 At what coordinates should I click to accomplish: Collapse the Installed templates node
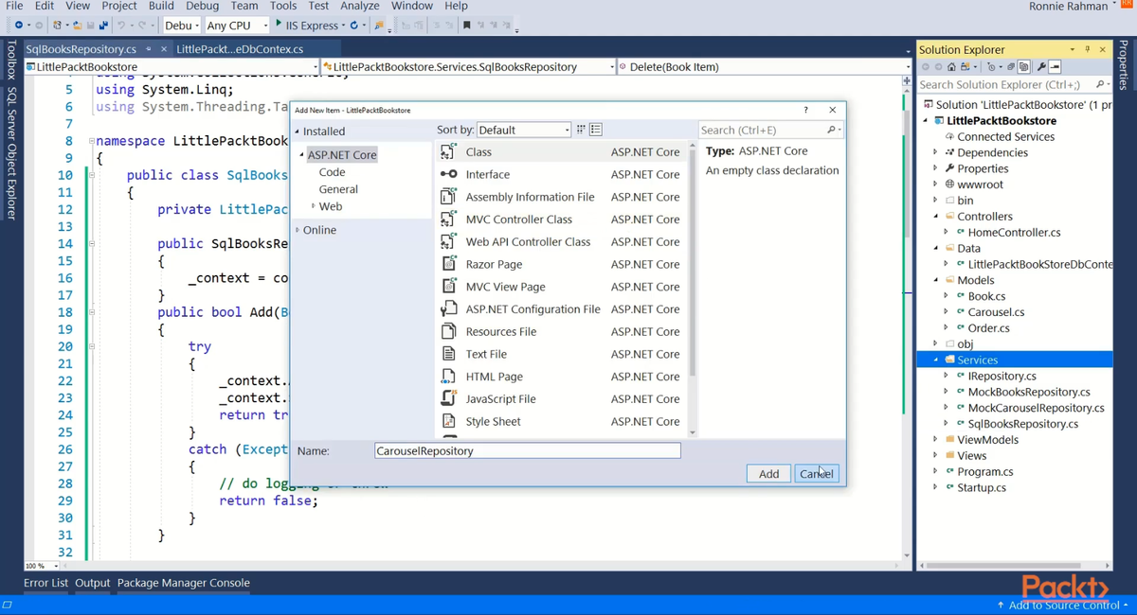tap(297, 132)
